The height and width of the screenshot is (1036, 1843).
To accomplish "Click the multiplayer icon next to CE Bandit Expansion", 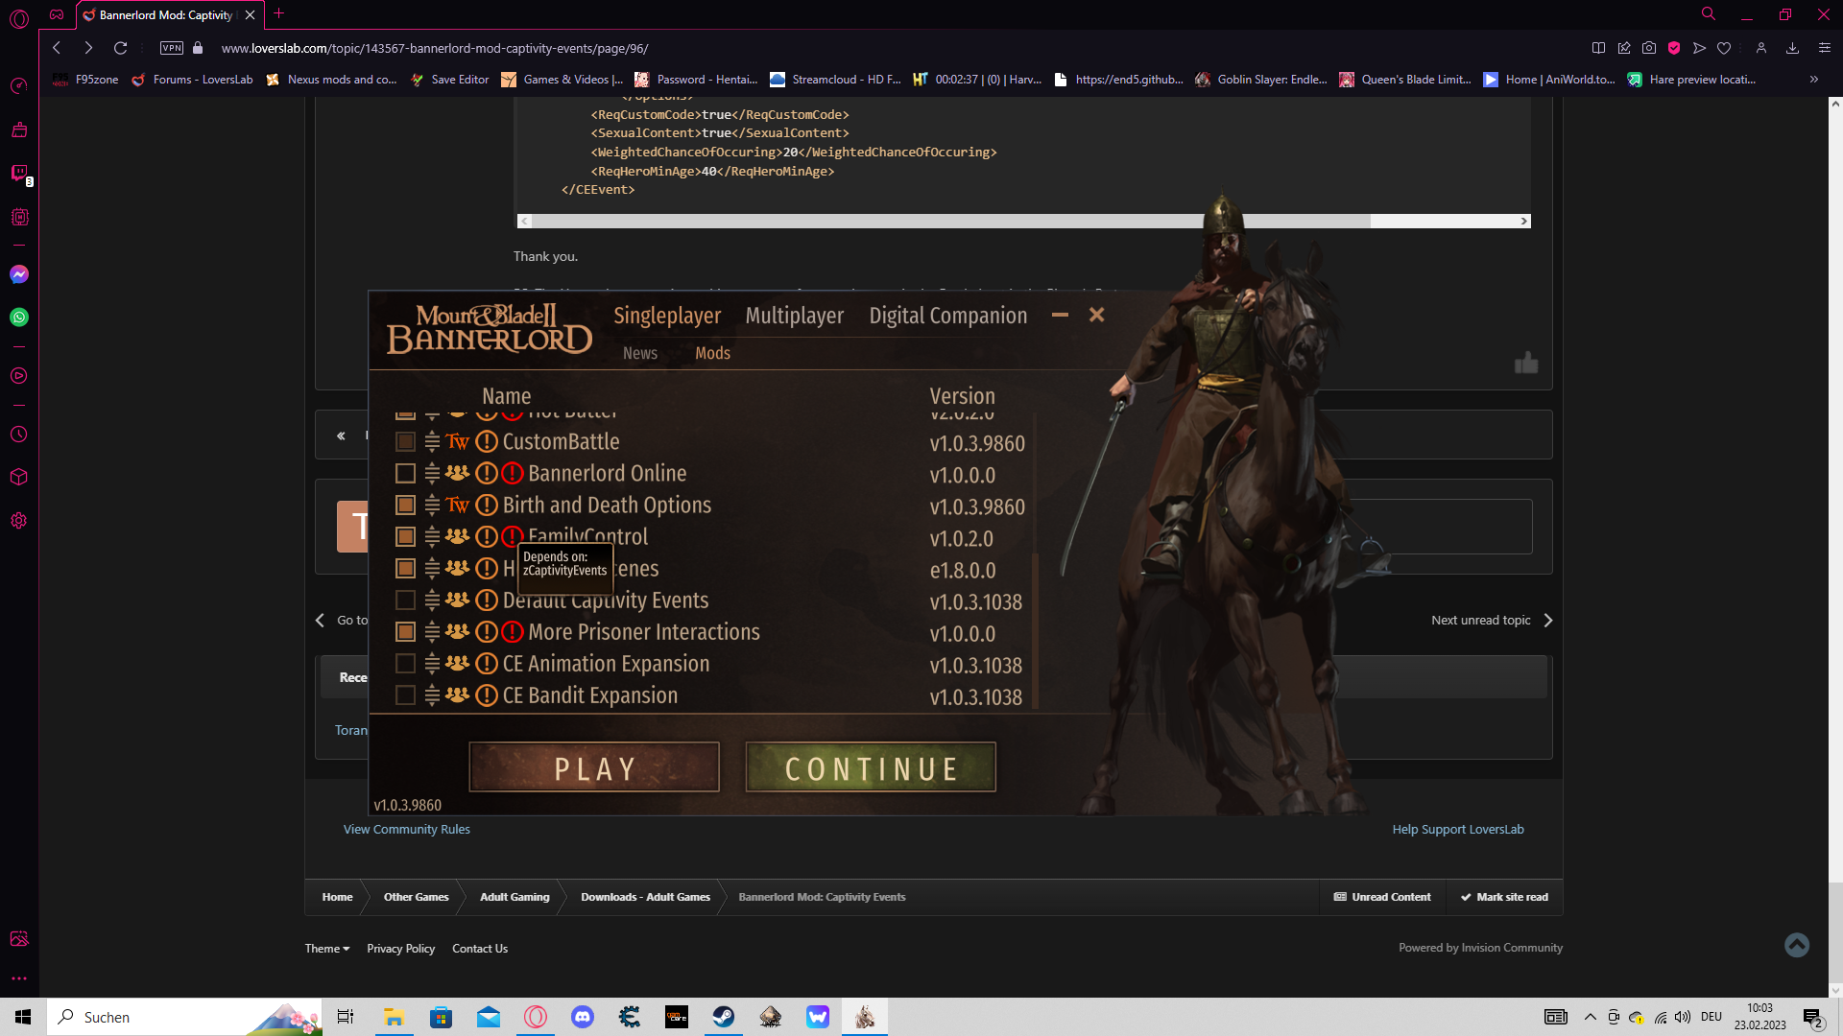I will pos(456,695).
